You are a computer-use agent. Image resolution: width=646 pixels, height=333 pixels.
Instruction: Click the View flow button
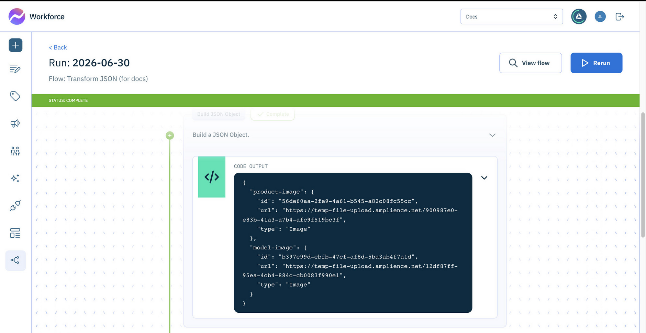[531, 63]
